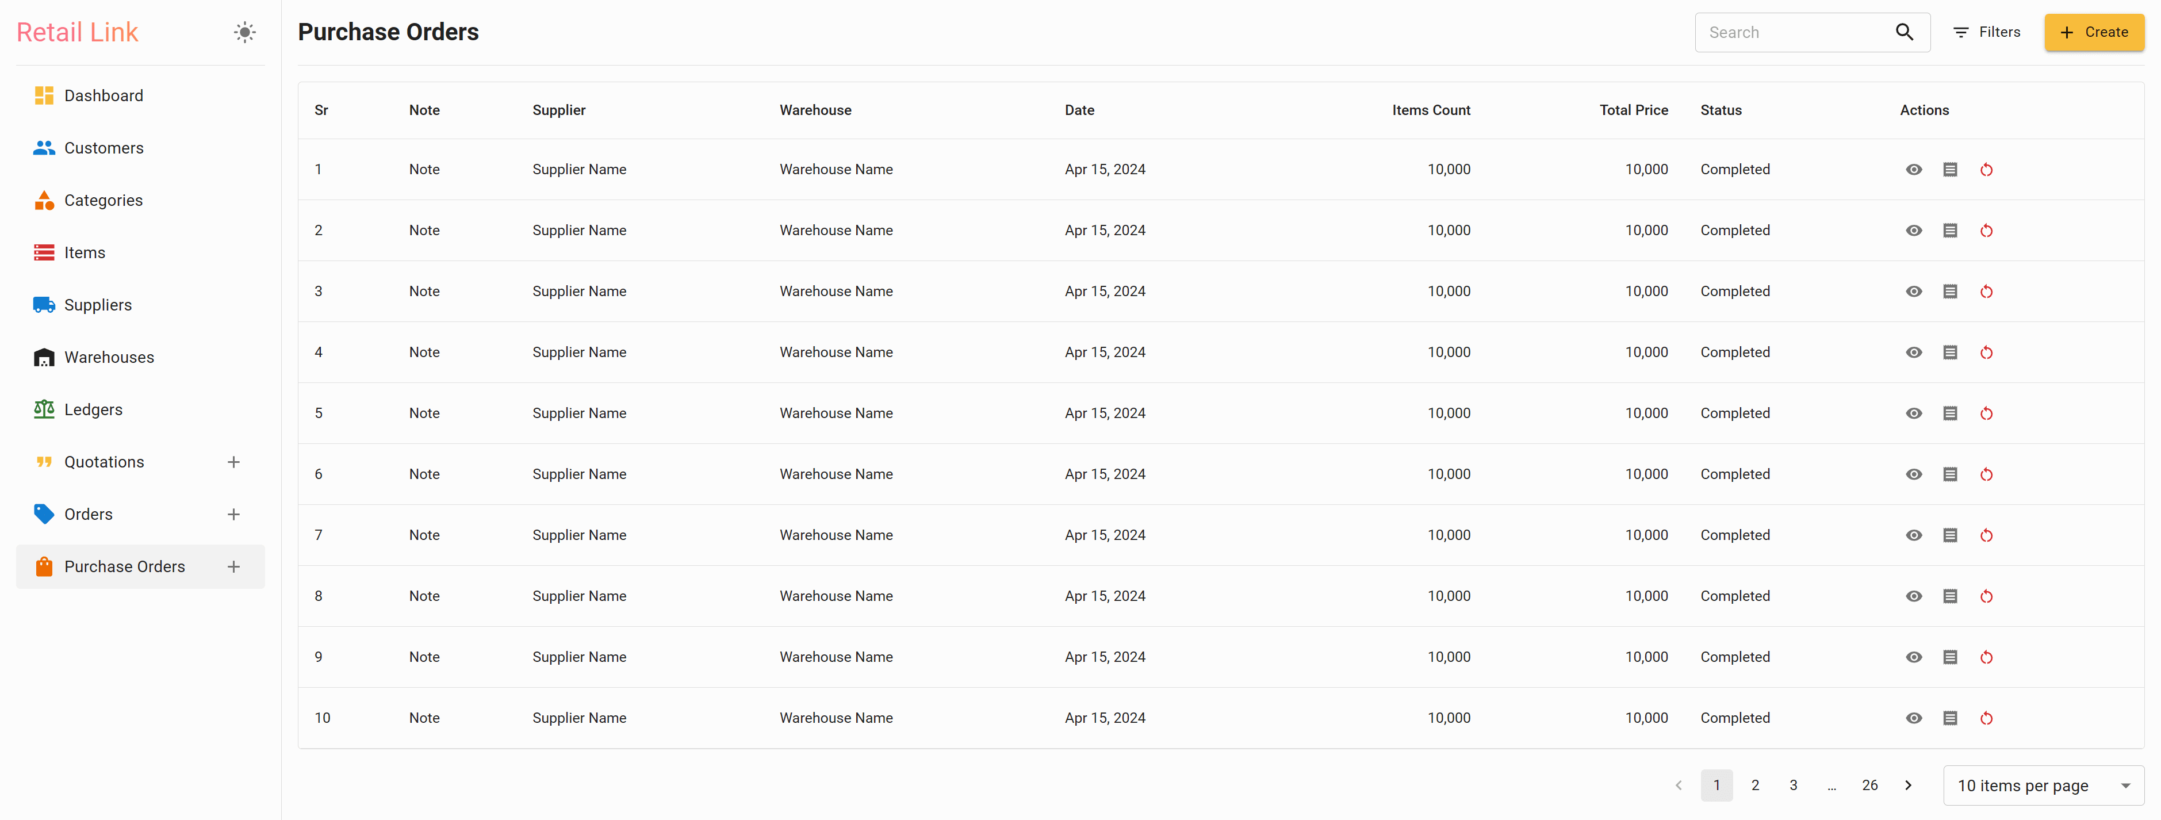
Task: Click the red revert icon for order 8
Action: [1986, 597]
